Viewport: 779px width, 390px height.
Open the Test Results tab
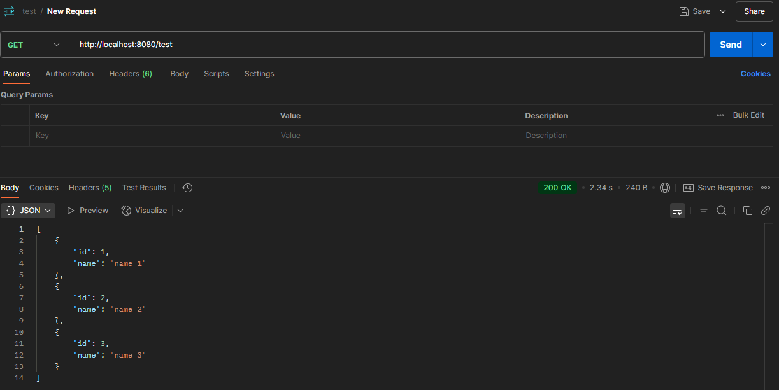(x=144, y=188)
